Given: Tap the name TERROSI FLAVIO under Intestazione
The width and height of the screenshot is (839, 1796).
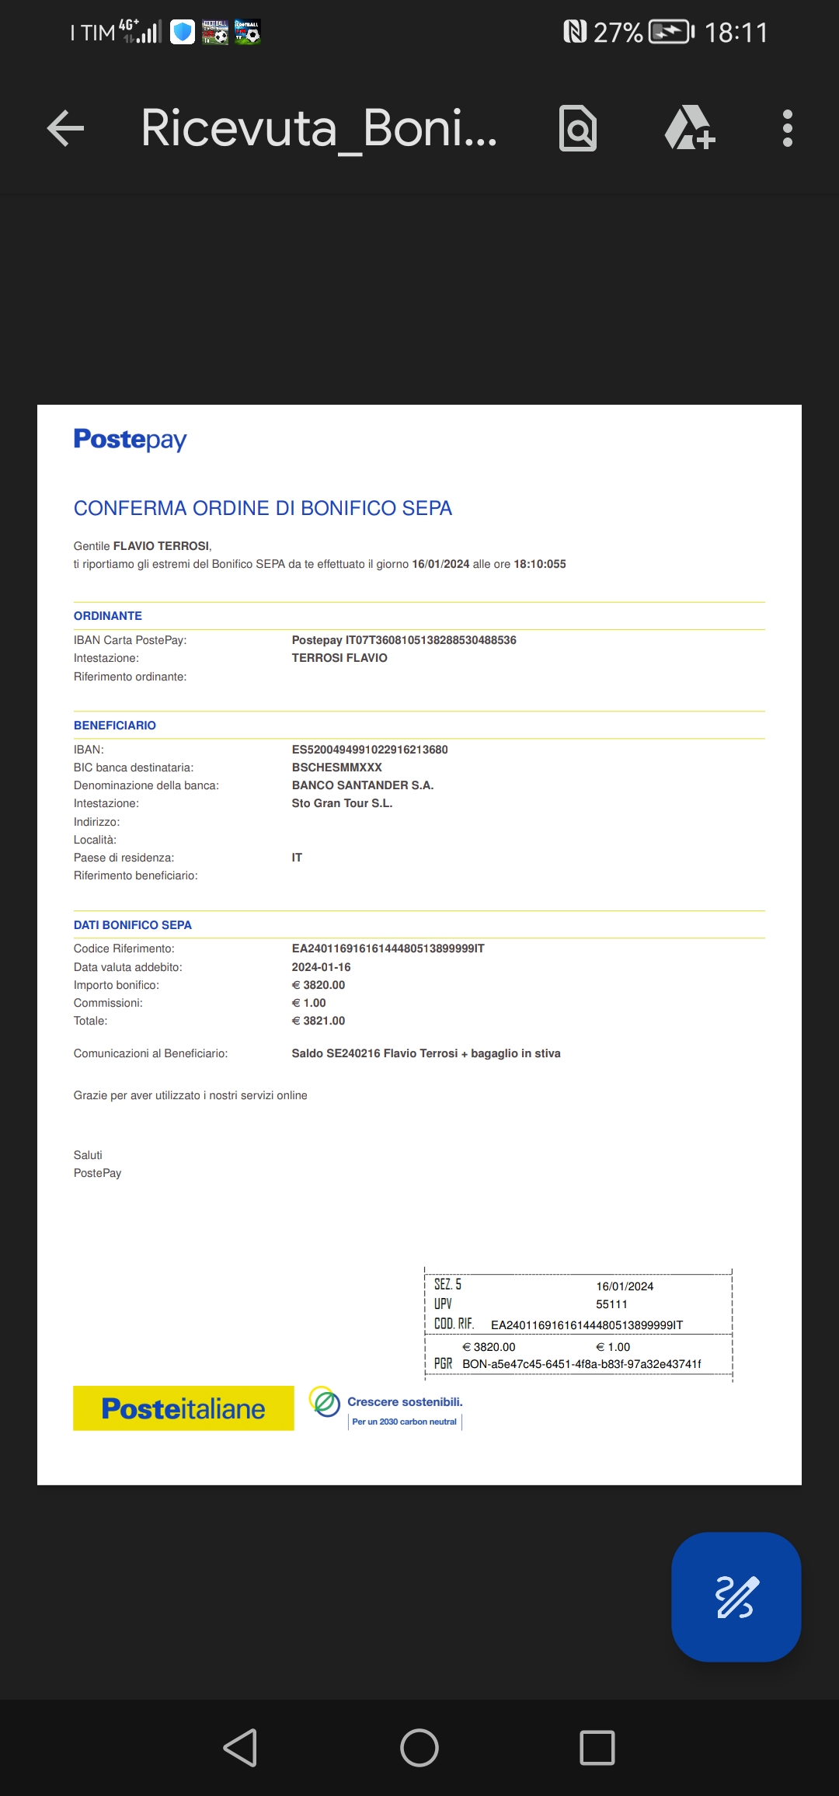Looking at the screenshot, I should [339, 658].
